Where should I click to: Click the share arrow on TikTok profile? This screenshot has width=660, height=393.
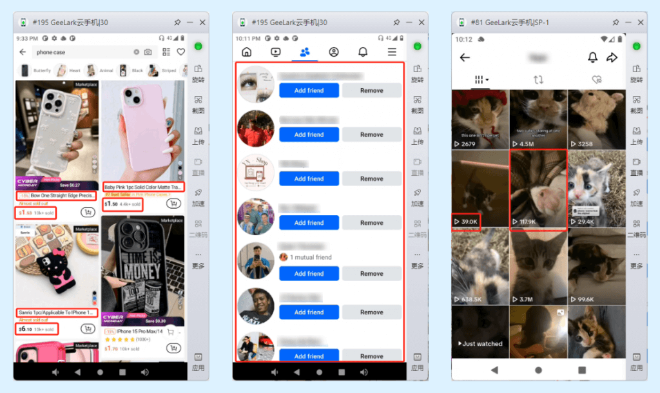click(612, 58)
